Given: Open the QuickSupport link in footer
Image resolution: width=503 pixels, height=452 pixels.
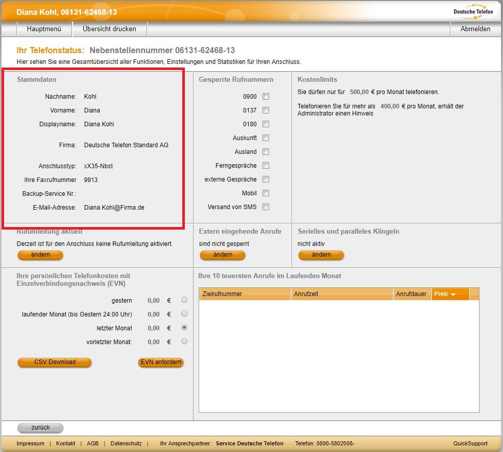Looking at the screenshot, I should (470, 443).
